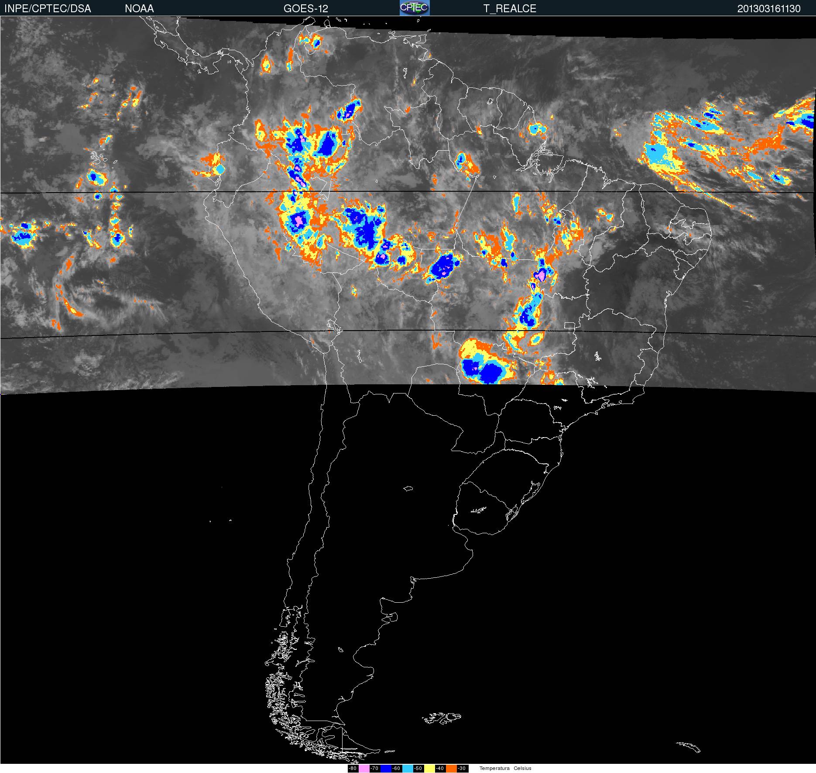This screenshot has width=816, height=773.
Task: Click the -70 legend temperature value
Action: pyautogui.click(x=374, y=768)
